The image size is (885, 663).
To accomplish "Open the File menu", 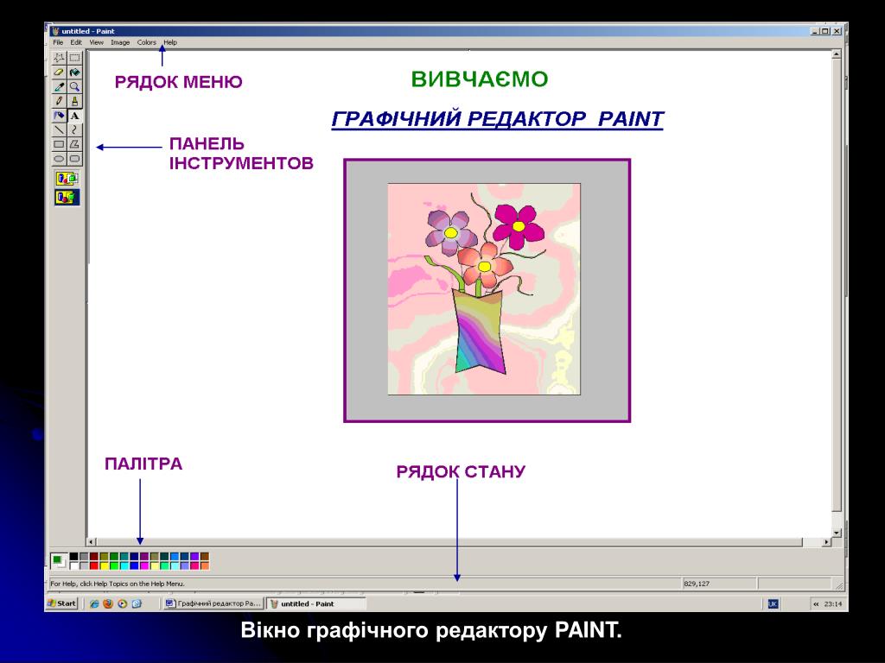I will point(58,42).
